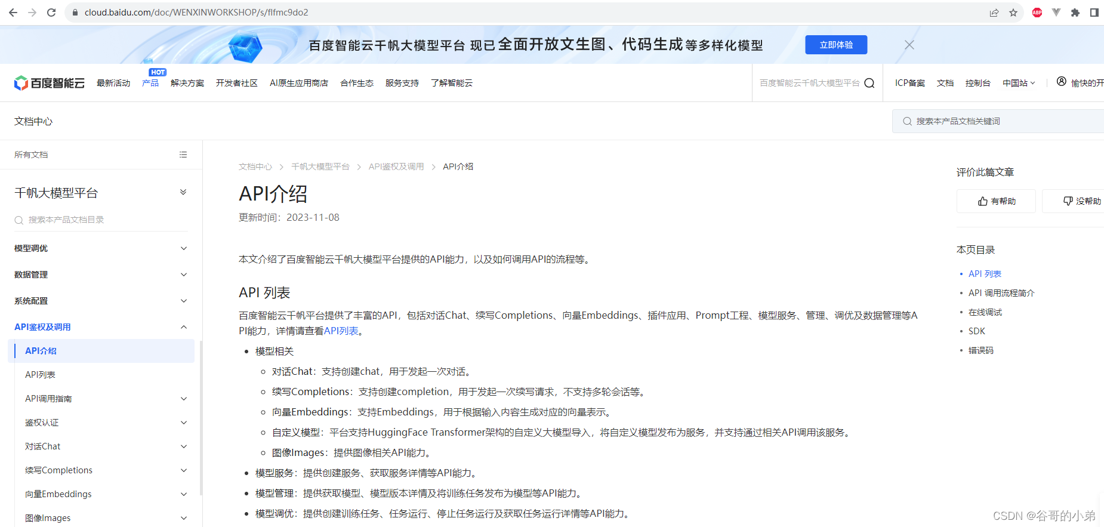The image size is (1104, 527).
Task: Open the 解决方案 menu
Action: coord(187,83)
